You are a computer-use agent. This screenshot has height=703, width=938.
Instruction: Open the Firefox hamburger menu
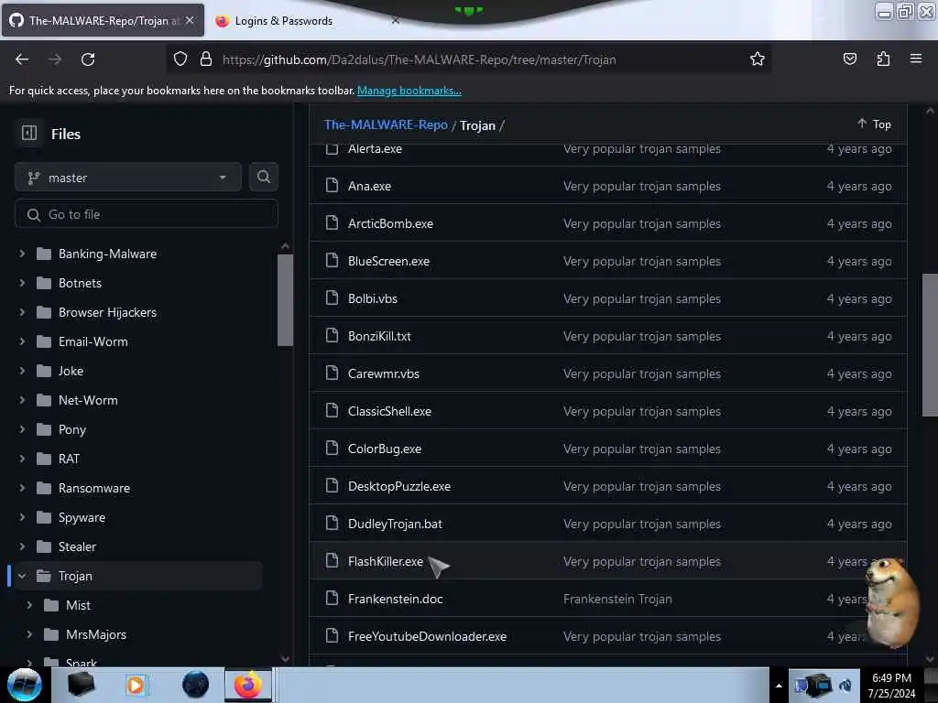coord(916,59)
